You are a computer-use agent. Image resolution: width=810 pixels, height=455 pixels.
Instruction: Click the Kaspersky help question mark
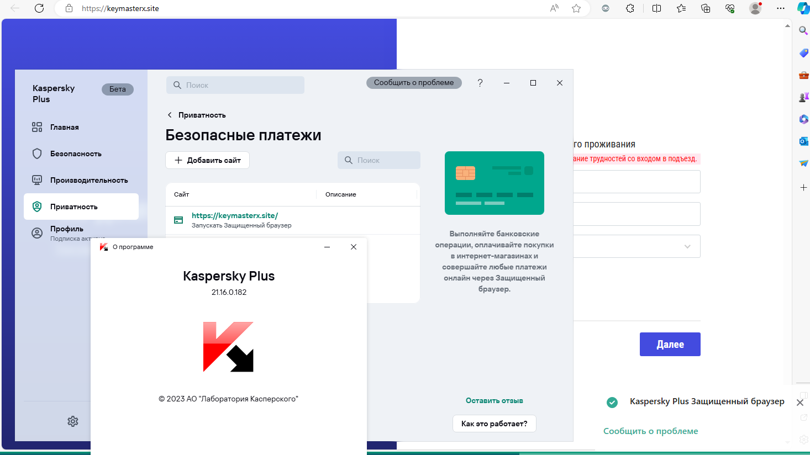click(x=480, y=83)
